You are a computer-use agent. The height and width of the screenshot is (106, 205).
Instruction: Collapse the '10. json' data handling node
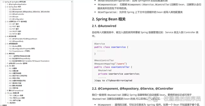pyautogui.click(x=6, y=93)
